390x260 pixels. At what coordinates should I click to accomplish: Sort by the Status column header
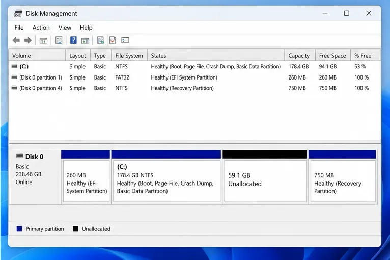click(216, 55)
